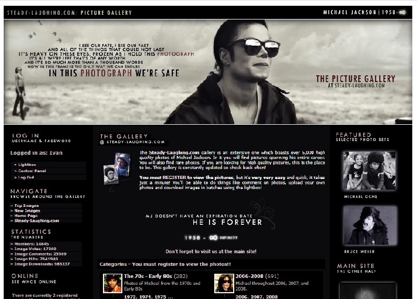Click the stacked photos icon beside gallery intro
The image size is (417, 299).
click(117, 169)
